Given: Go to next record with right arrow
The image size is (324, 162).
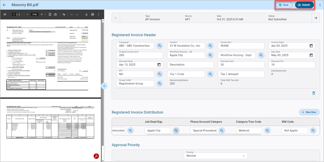Looking at the screenshot, I should (316, 18).
